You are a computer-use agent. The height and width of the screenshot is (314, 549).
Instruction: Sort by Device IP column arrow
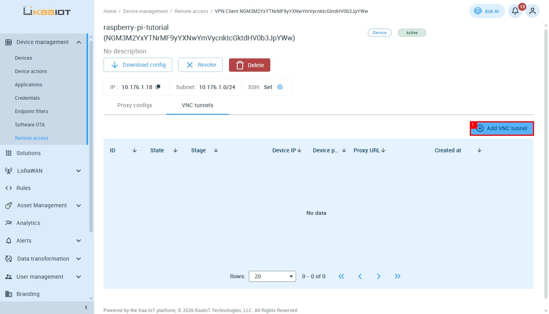pos(300,150)
